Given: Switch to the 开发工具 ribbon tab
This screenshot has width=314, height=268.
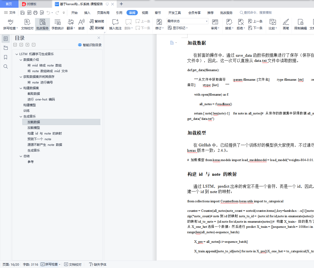Looking at the screenshot, I should coord(175,13).
